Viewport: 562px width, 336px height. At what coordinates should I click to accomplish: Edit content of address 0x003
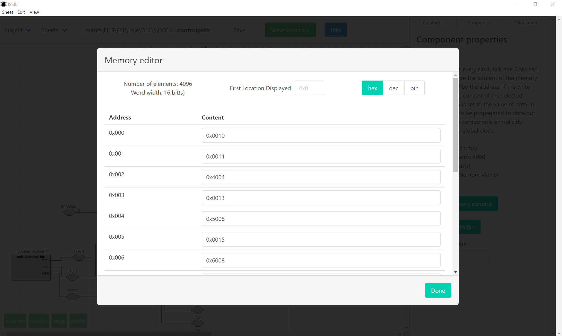[321, 198]
